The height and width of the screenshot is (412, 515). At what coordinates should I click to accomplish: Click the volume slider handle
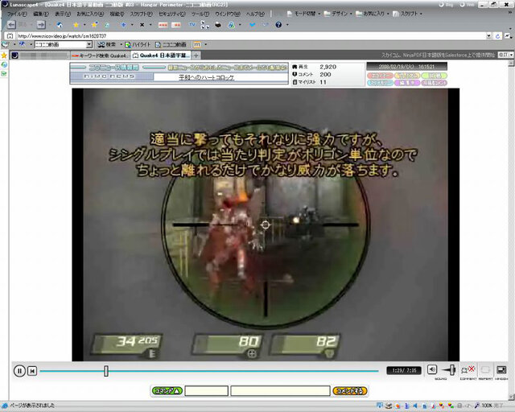coord(452,370)
